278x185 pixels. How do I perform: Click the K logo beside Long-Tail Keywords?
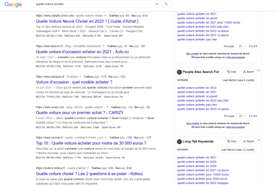[x=179, y=141]
